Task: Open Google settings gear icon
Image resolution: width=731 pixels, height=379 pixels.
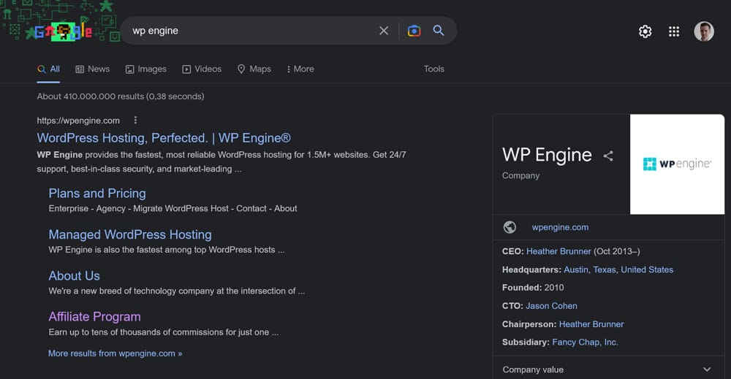Action: (645, 31)
